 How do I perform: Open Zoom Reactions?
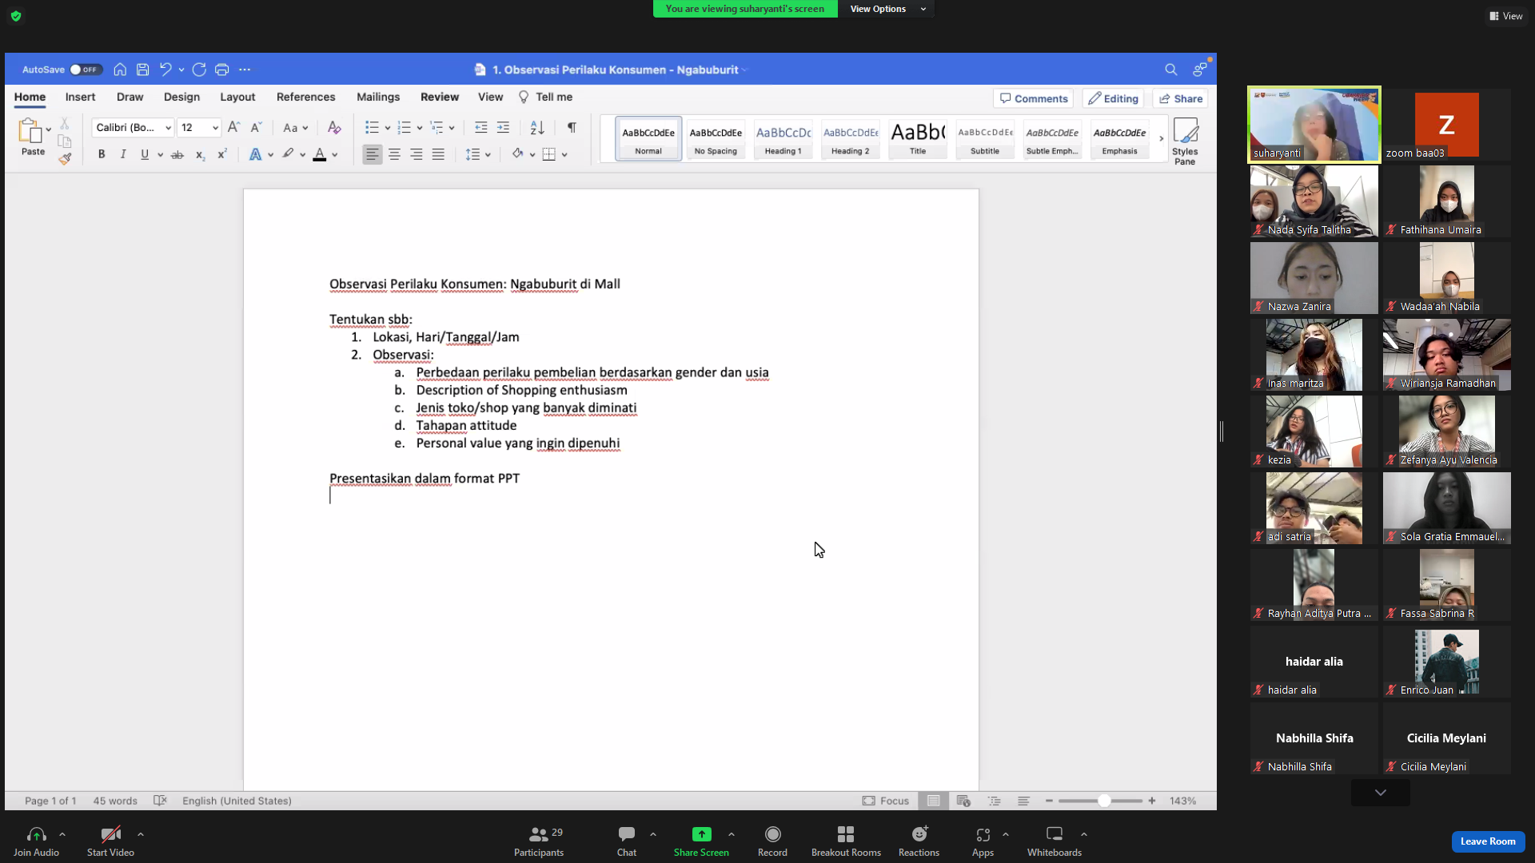tap(919, 841)
